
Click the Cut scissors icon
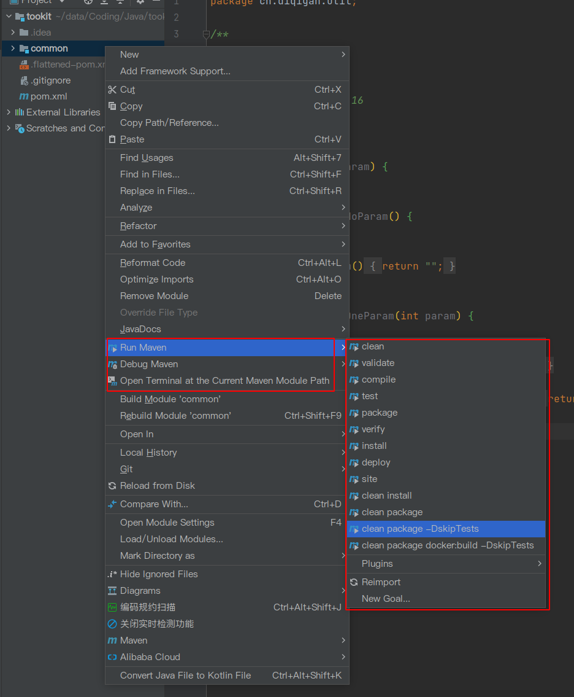(112, 90)
